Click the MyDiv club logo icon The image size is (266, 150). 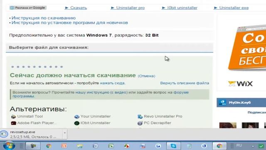[222, 102]
